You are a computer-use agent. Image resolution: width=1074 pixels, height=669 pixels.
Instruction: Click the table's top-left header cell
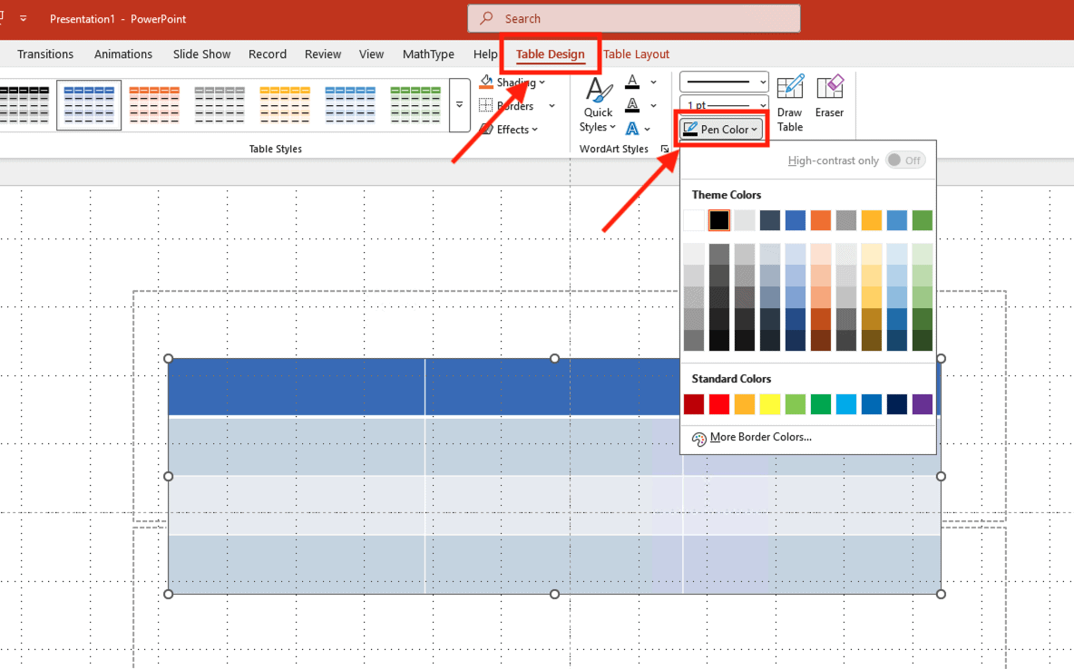click(297, 386)
